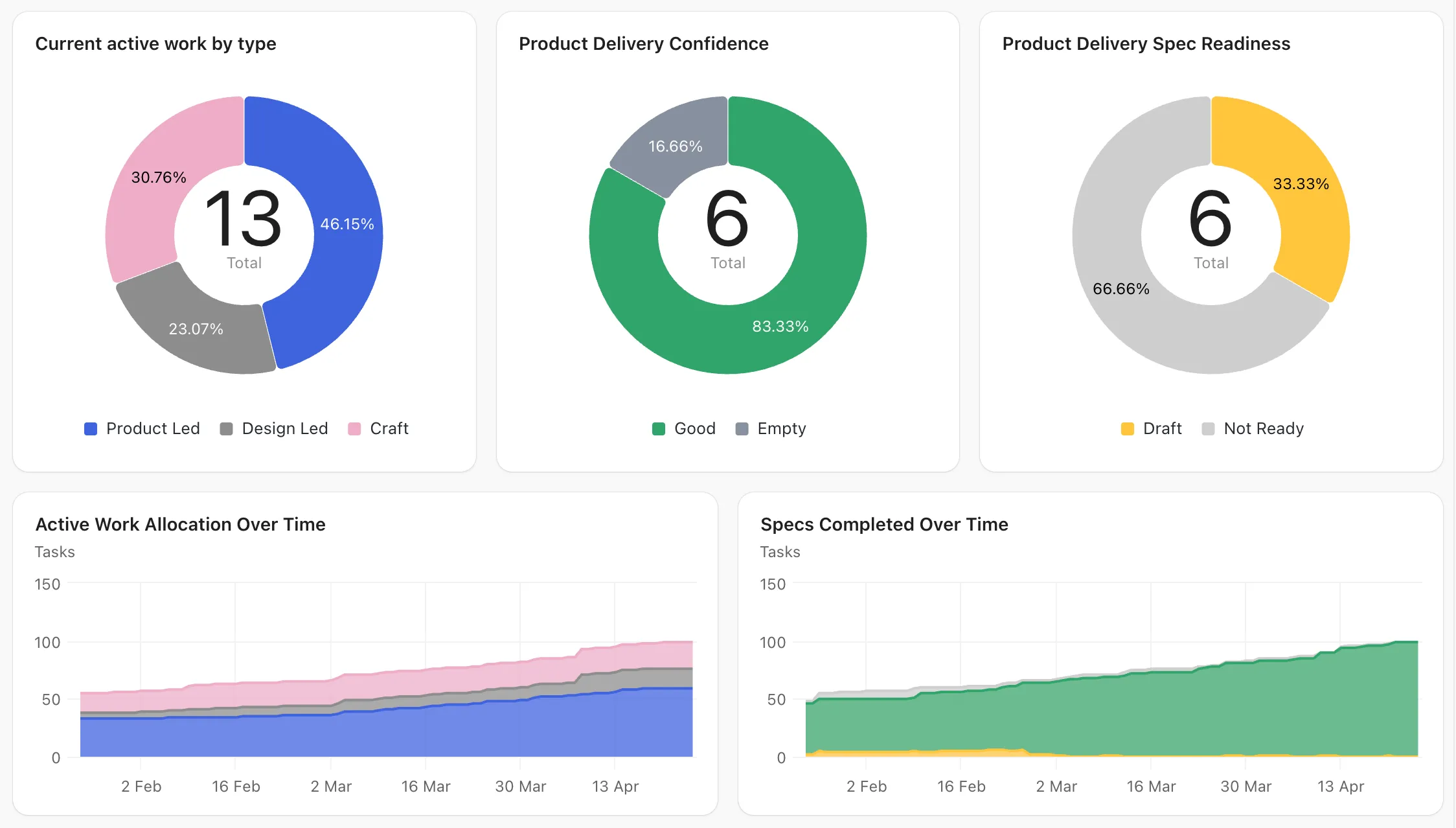
Task: Toggle the Not Ready legend label
Action: pos(1264,429)
